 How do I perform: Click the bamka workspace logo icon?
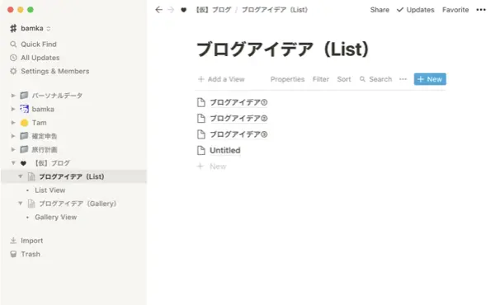(13, 28)
